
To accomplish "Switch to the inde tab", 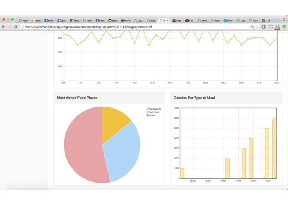I will [152, 20].
